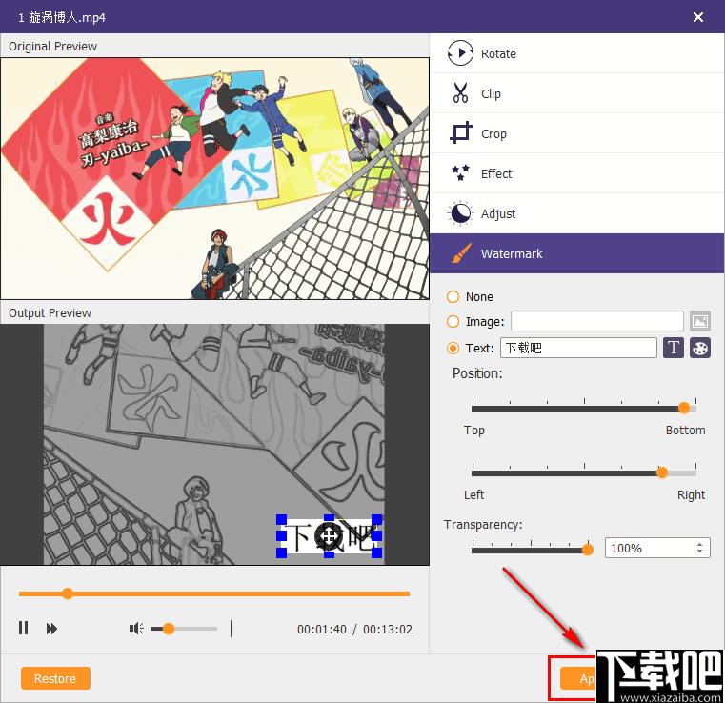This screenshot has height=703, width=725.
Task: Open the Clip panel
Action: pyautogui.click(x=576, y=93)
